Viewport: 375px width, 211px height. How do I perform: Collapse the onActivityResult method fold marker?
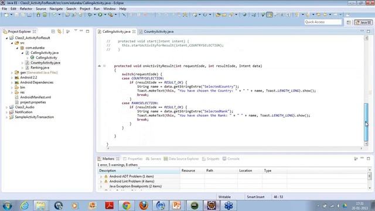click(x=104, y=66)
